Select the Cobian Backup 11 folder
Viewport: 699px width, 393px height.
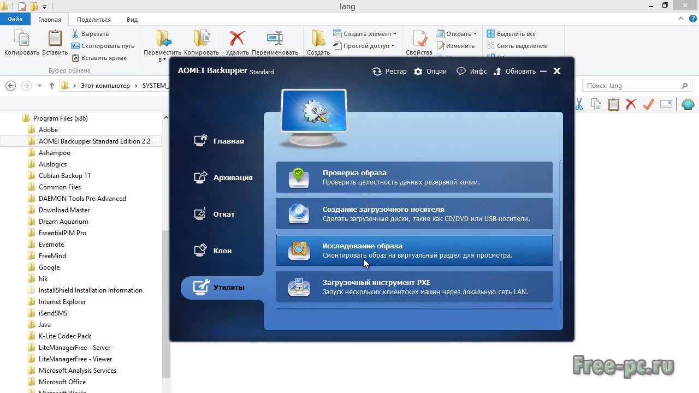[64, 175]
